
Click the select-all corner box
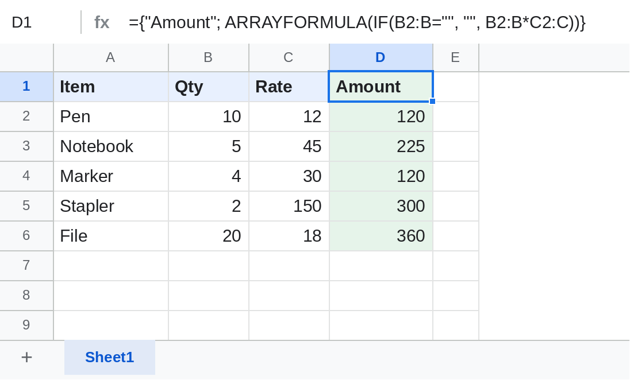[26, 57]
